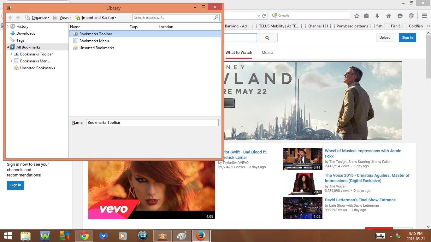Open Channel 131 bookmark
The width and height of the screenshot is (431, 242).
(x=315, y=26)
